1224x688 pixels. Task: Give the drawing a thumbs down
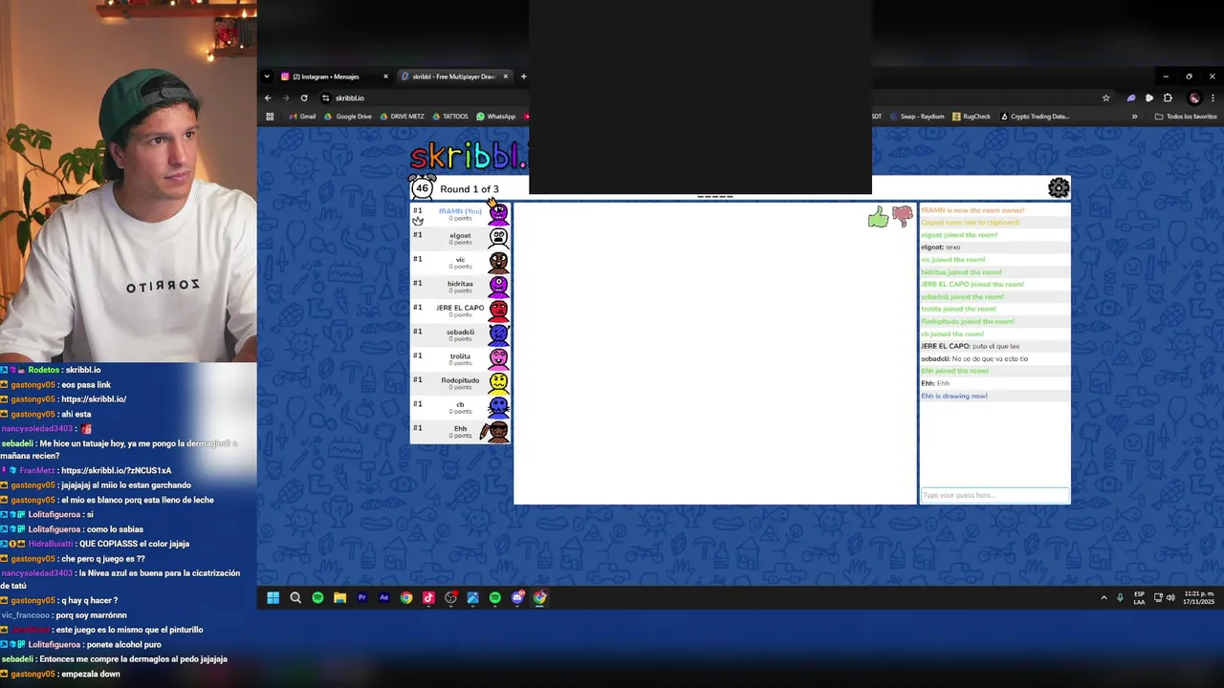tap(903, 217)
